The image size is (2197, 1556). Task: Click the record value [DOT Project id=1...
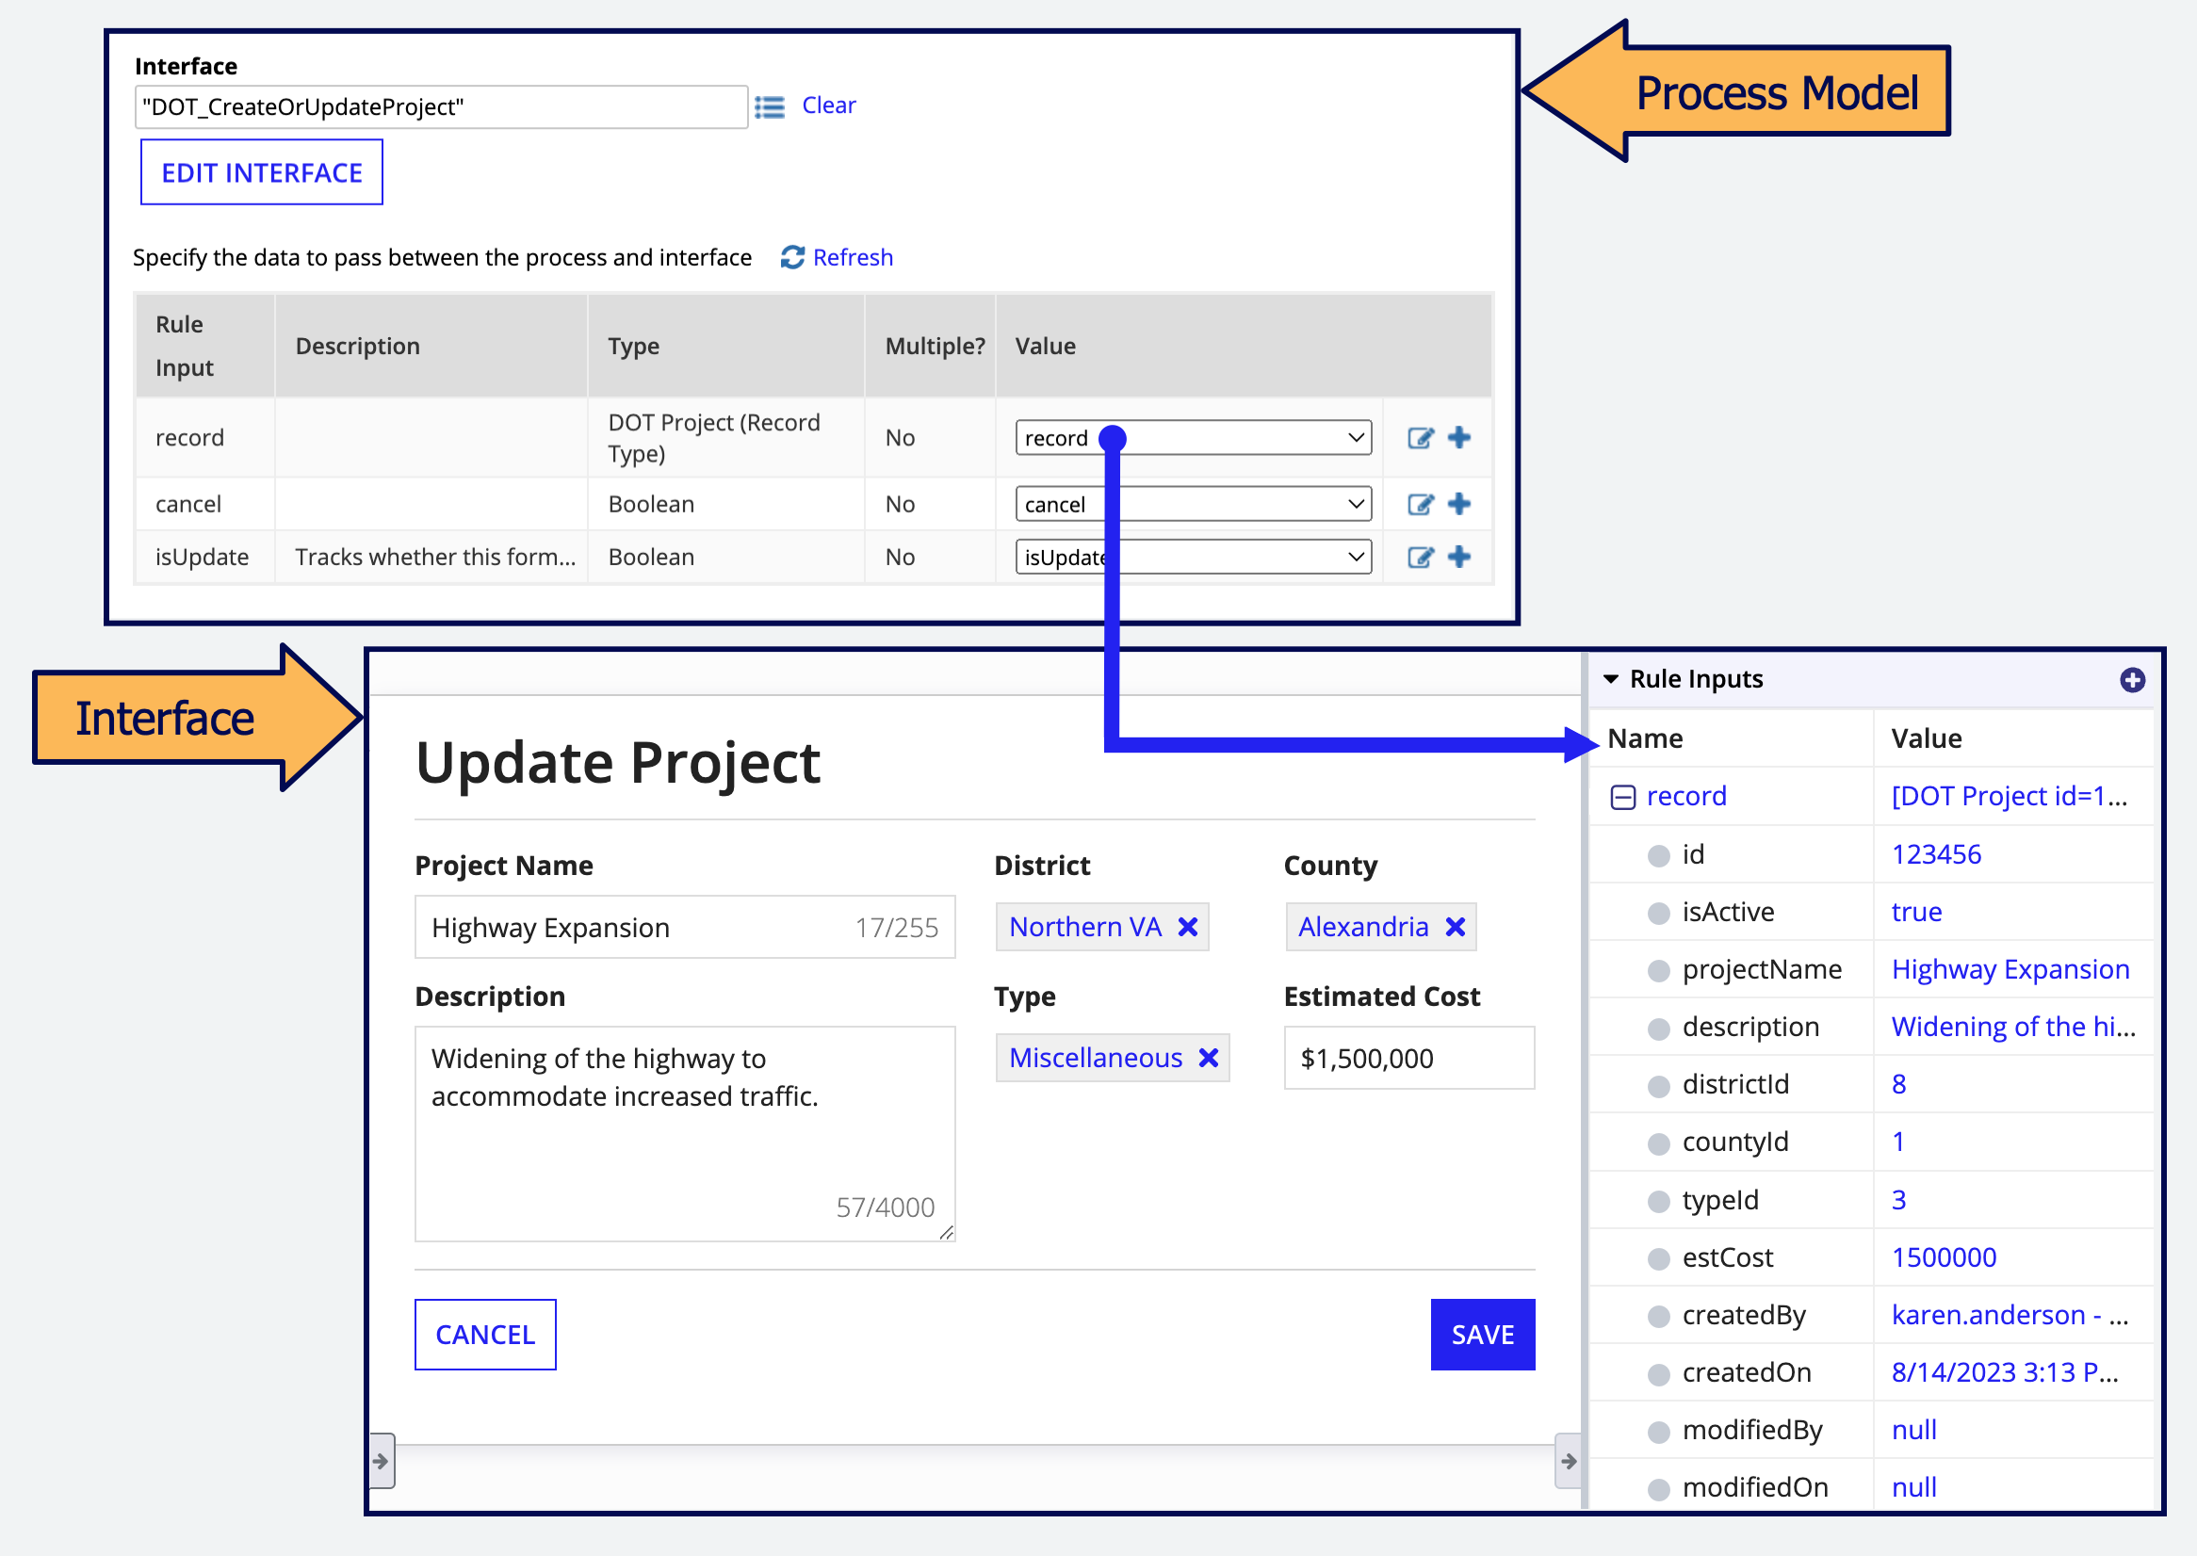click(2010, 796)
